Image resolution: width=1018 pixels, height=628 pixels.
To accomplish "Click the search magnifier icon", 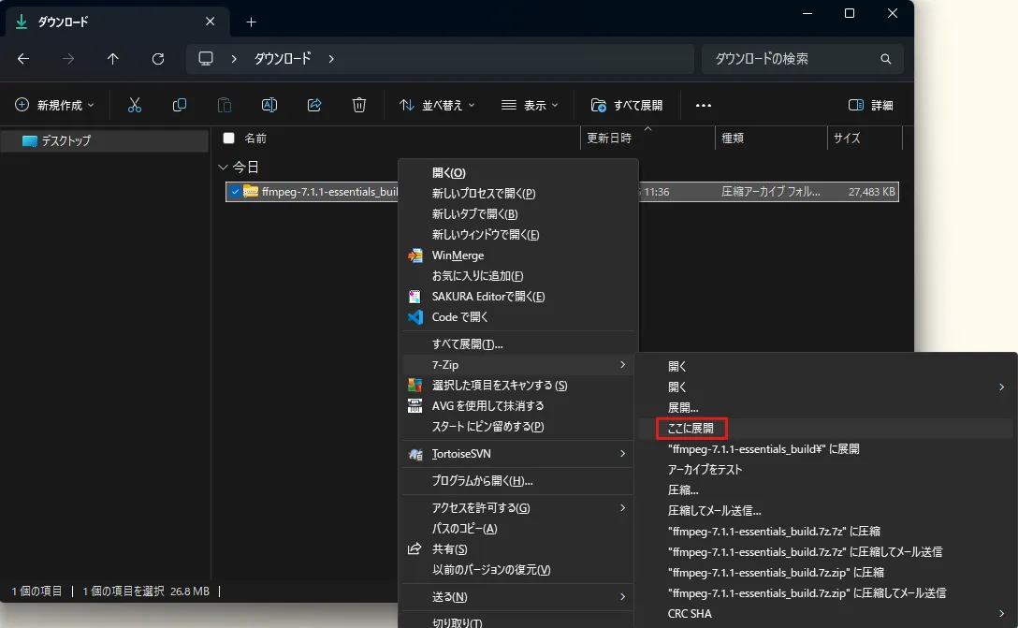I will tap(885, 59).
